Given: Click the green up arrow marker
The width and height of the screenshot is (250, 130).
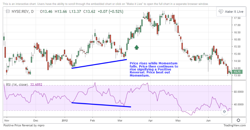Looking at the screenshot, I should pyautogui.click(x=136, y=47).
